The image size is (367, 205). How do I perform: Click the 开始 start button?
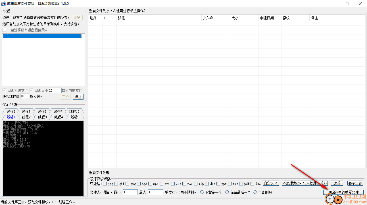click(65, 97)
